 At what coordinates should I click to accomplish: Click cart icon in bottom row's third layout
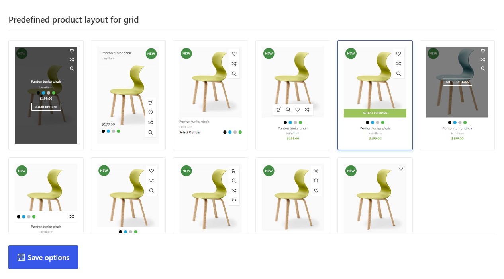(234, 171)
